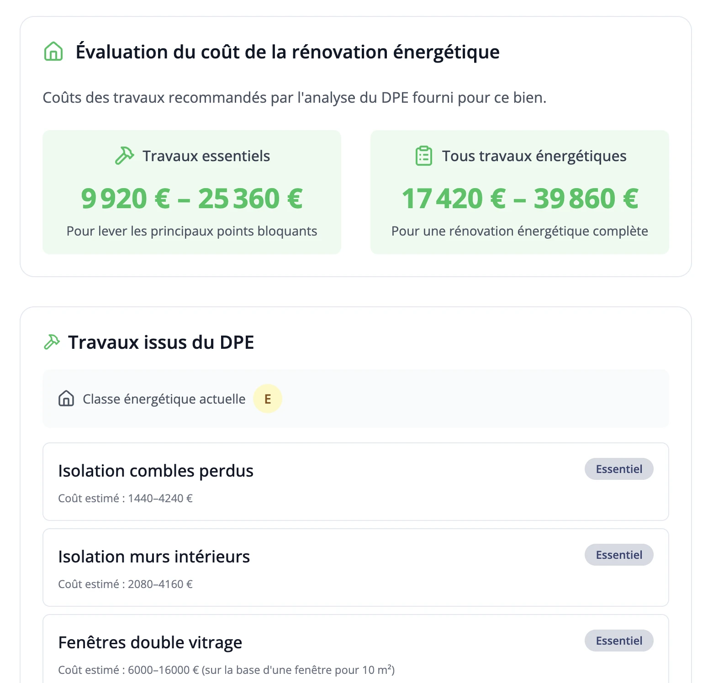Select the yellow energy class E badge
Screen dimensions: 708x683
(x=268, y=399)
